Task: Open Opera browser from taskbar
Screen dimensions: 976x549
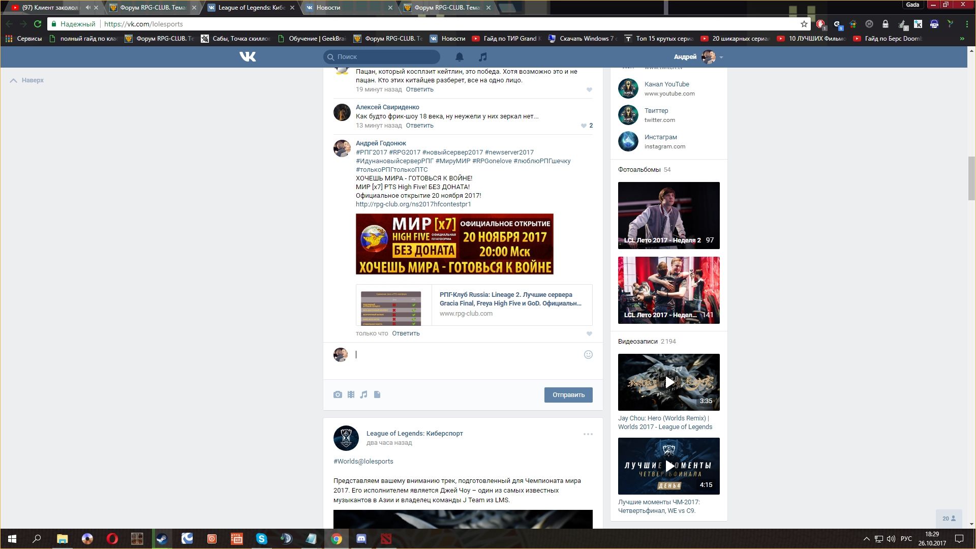Action: (x=112, y=539)
